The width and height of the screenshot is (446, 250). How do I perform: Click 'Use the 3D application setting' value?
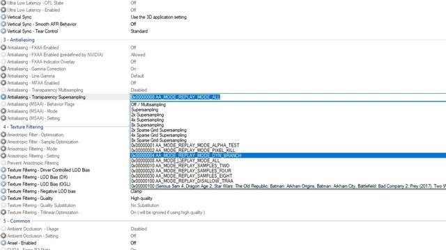click(159, 17)
